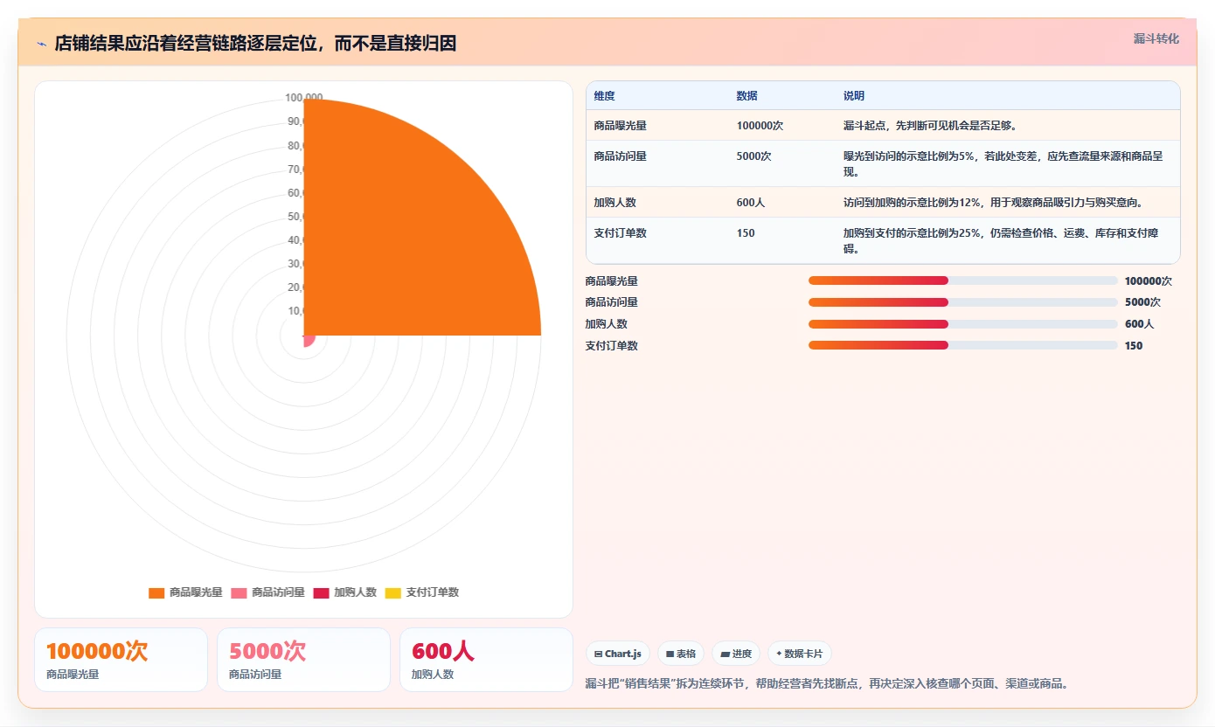This screenshot has height=727, width=1215.
Task: Toggle 加购人数 legend swatch in chart
Action: click(x=321, y=592)
